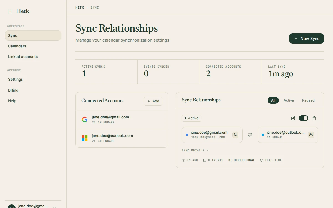Screen dimensions: 333x208
Task: Add a connected account with the Add button
Action: pyautogui.click(x=153, y=101)
